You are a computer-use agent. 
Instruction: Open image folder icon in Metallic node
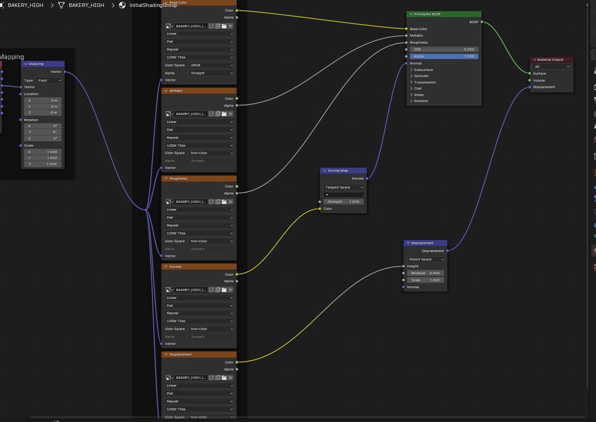pos(224,114)
